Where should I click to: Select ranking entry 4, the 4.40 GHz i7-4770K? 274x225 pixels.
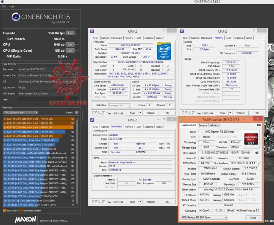(x=39, y=132)
